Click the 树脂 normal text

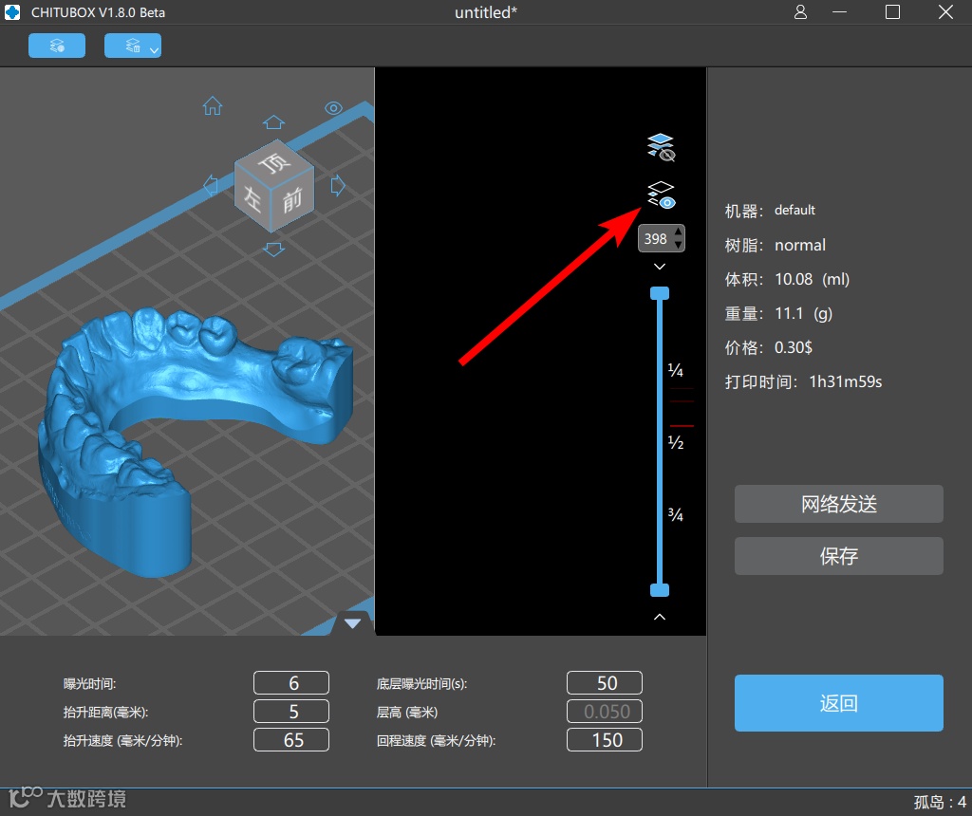click(x=775, y=246)
